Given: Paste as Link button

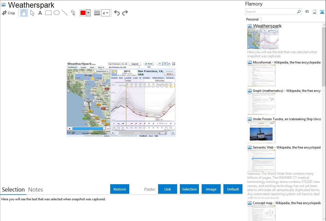Looking at the screenshot, I should pyautogui.click(x=168, y=189).
